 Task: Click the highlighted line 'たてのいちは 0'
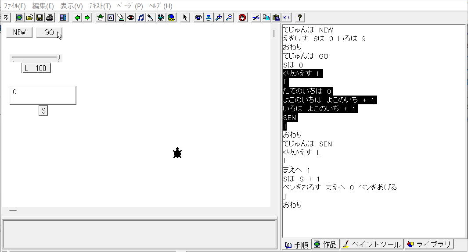point(308,91)
